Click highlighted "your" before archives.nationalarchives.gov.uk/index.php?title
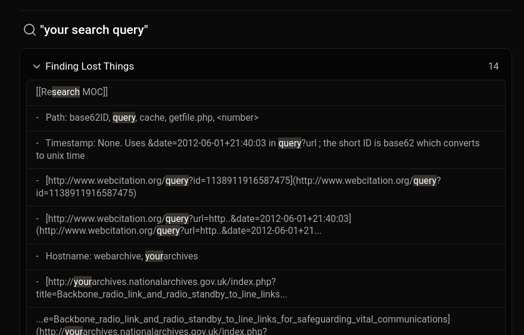524x335 pixels. 82,282
